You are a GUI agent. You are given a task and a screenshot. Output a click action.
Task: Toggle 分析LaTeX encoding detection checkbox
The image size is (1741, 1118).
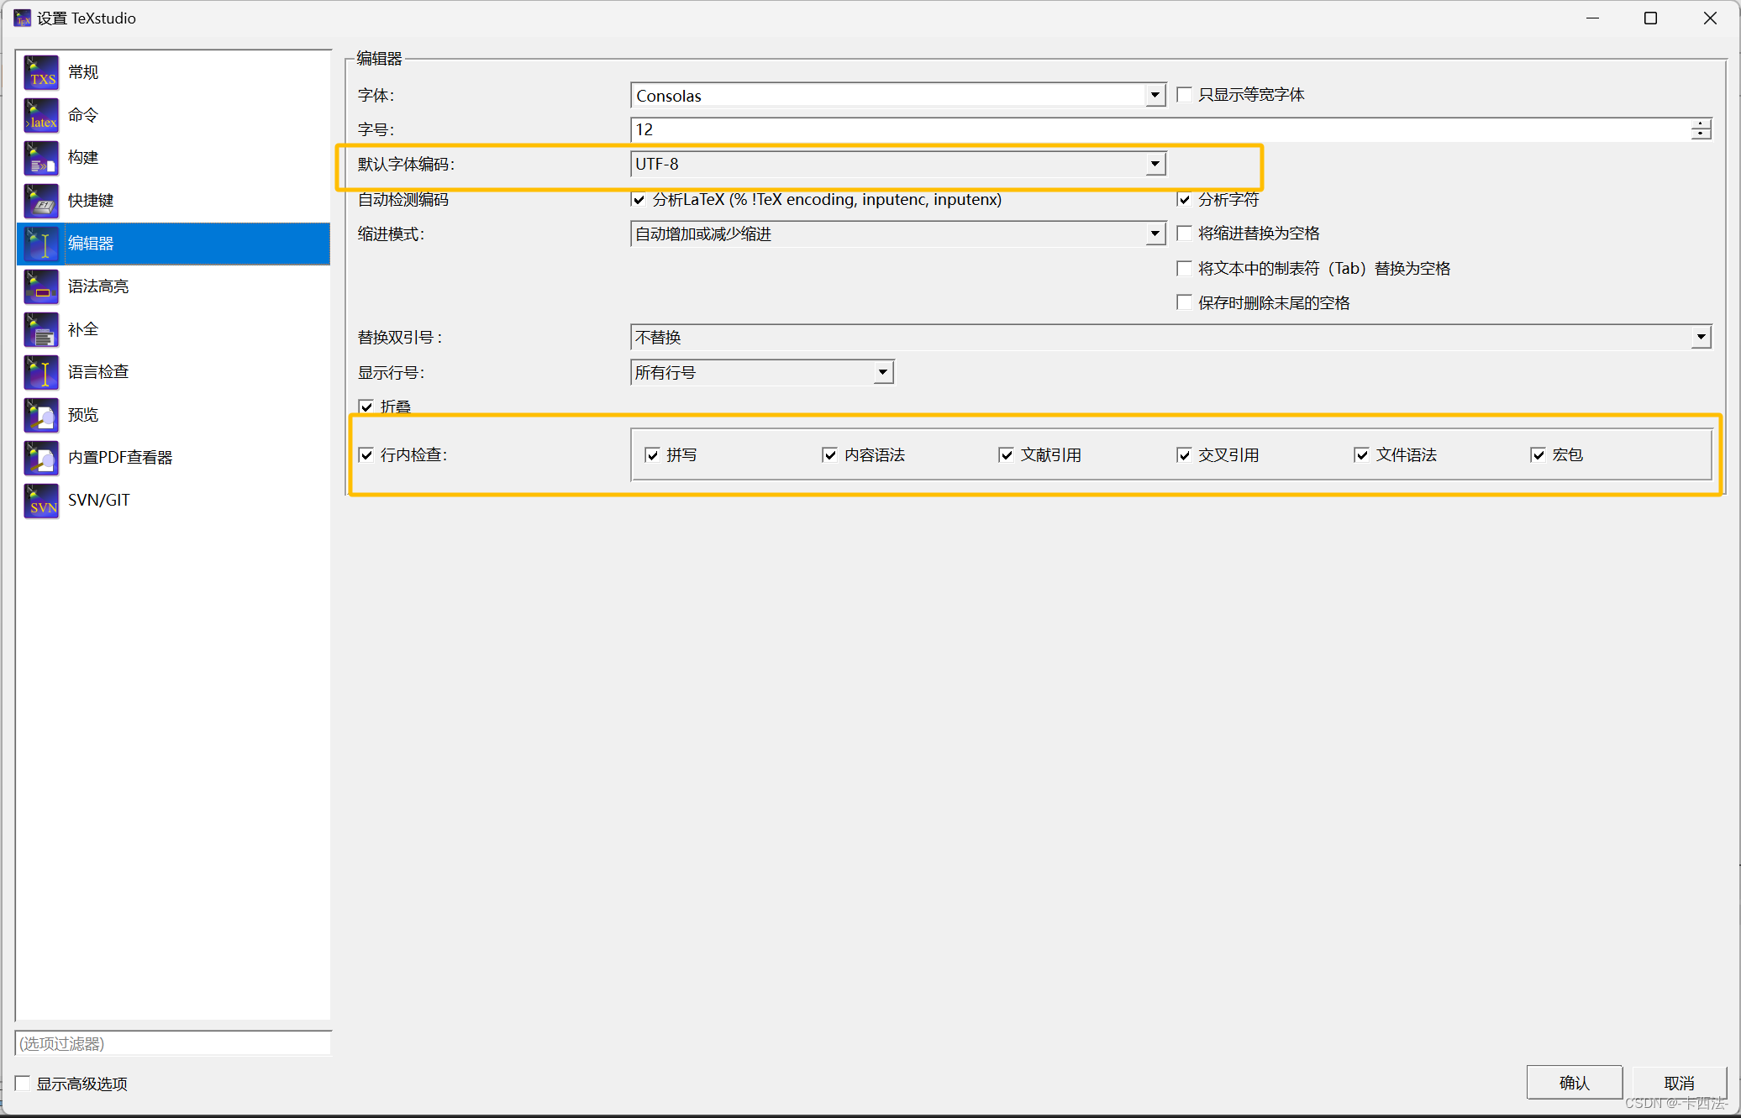pyautogui.click(x=639, y=199)
